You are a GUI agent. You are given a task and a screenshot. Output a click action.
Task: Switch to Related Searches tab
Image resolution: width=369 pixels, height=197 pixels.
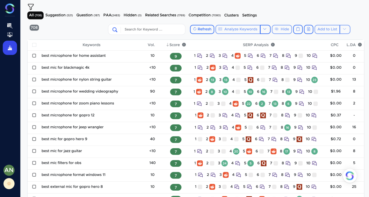(165, 15)
